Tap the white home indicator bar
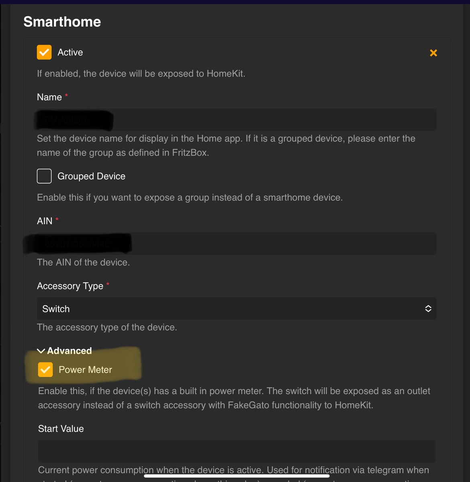Image resolution: width=470 pixels, height=482 pixels. coord(237,476)
